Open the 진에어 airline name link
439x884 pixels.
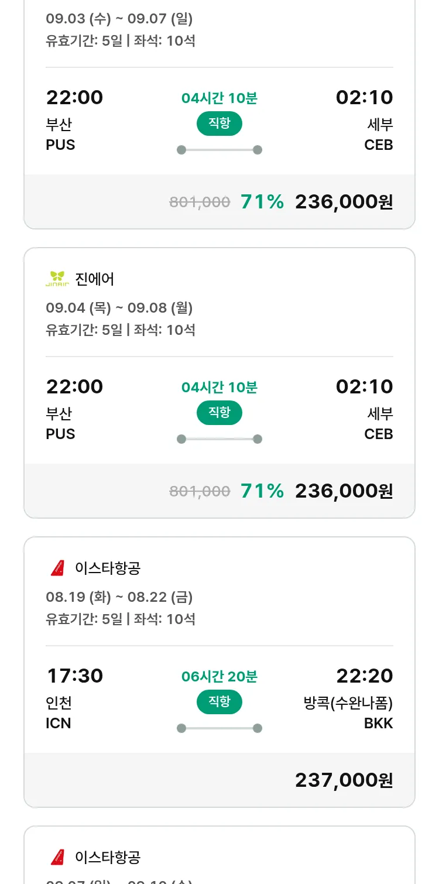click(95, 279)
